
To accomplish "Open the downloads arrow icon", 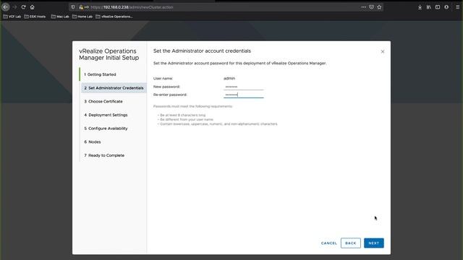I will [x=420, y=7].
